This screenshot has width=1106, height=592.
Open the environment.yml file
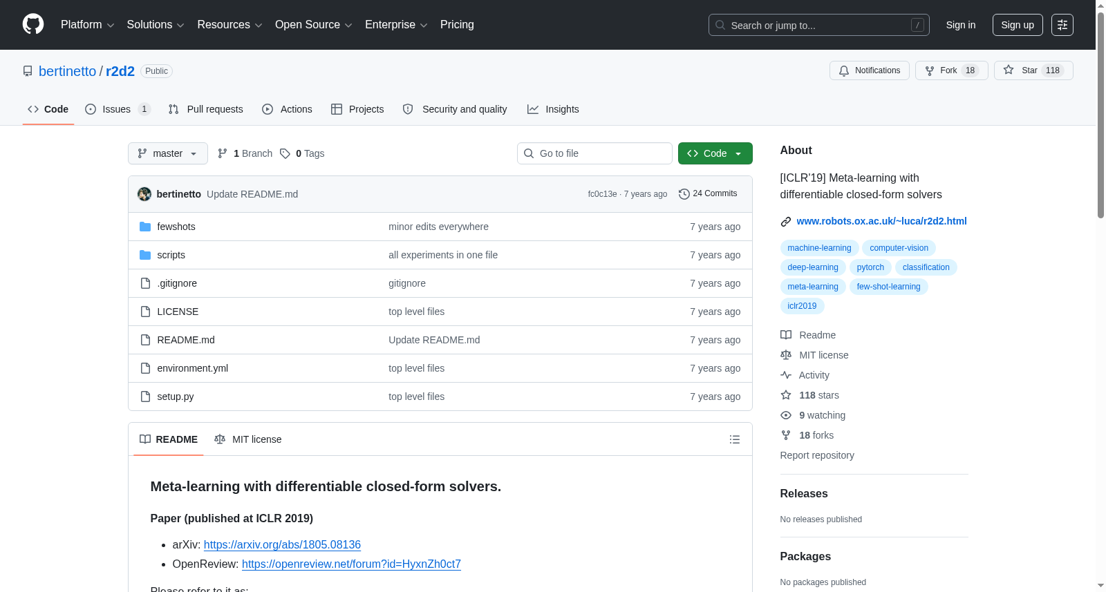pyautogui.click(x=192, y=368)
